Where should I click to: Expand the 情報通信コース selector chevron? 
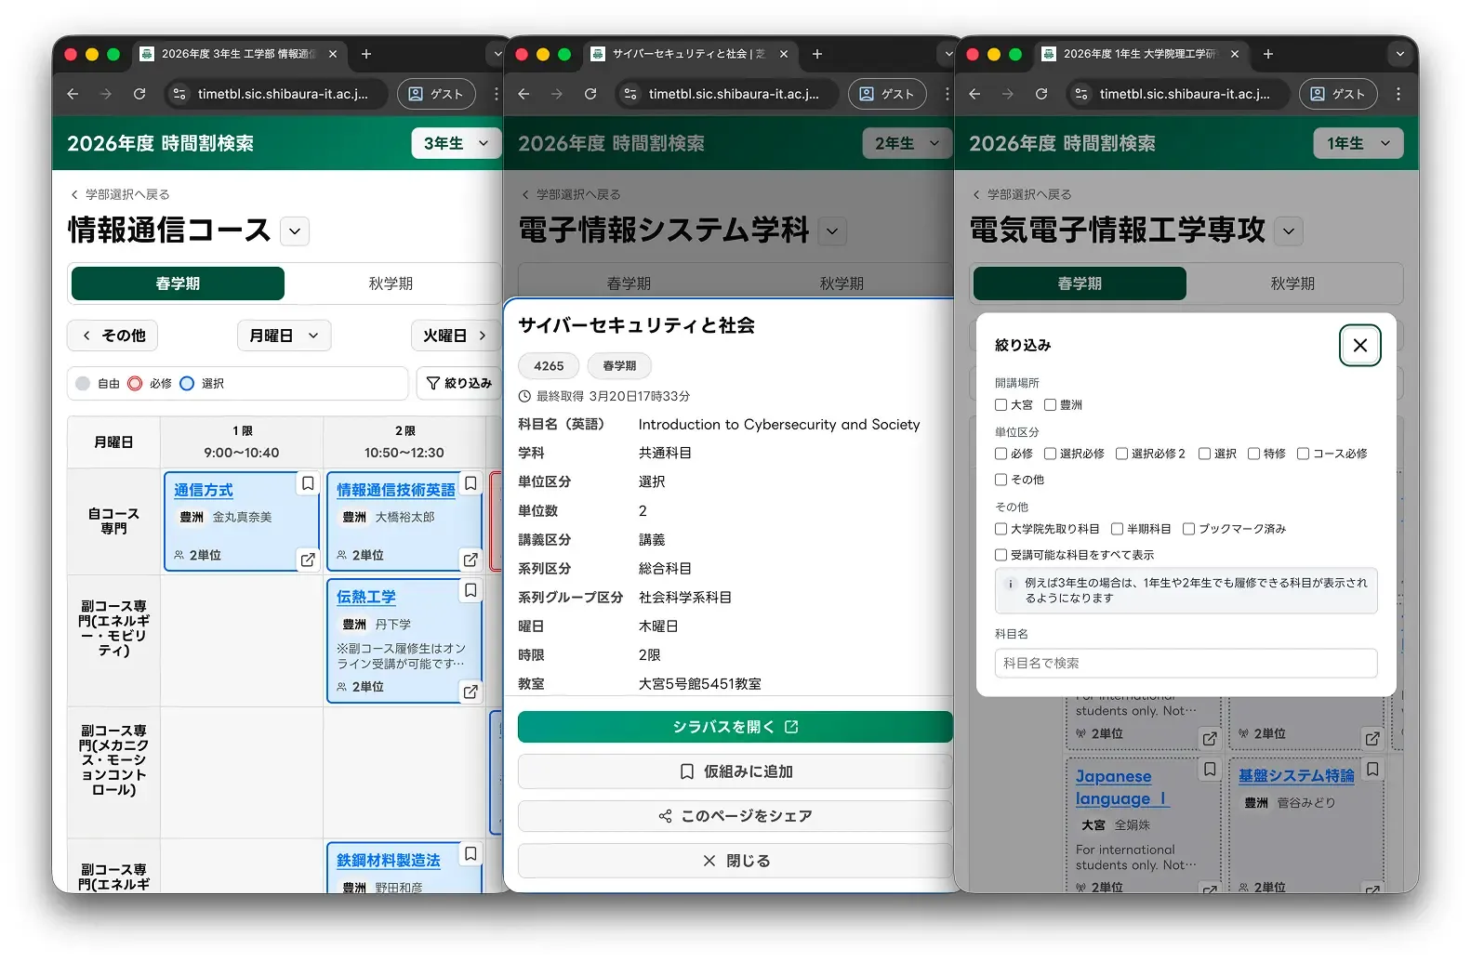point(295,231)
